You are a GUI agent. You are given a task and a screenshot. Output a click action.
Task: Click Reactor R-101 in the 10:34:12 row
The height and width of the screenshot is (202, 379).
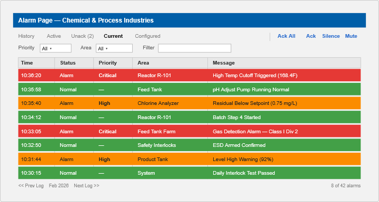tap(154, 118)
